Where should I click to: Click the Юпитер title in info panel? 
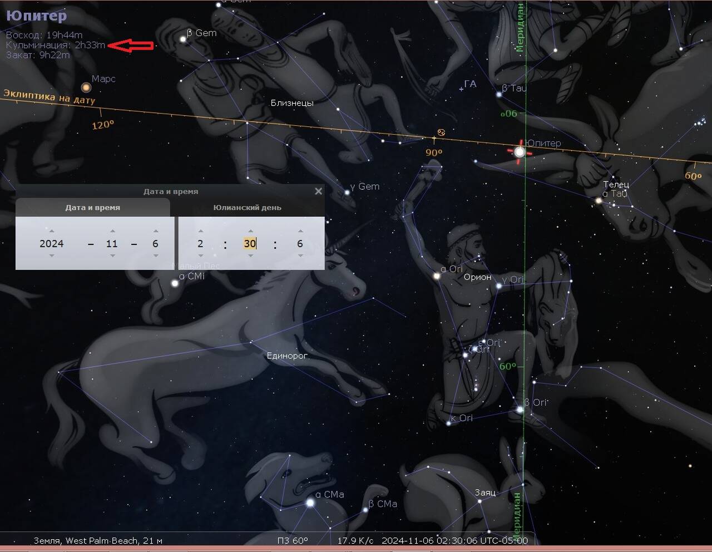[37, 16]
